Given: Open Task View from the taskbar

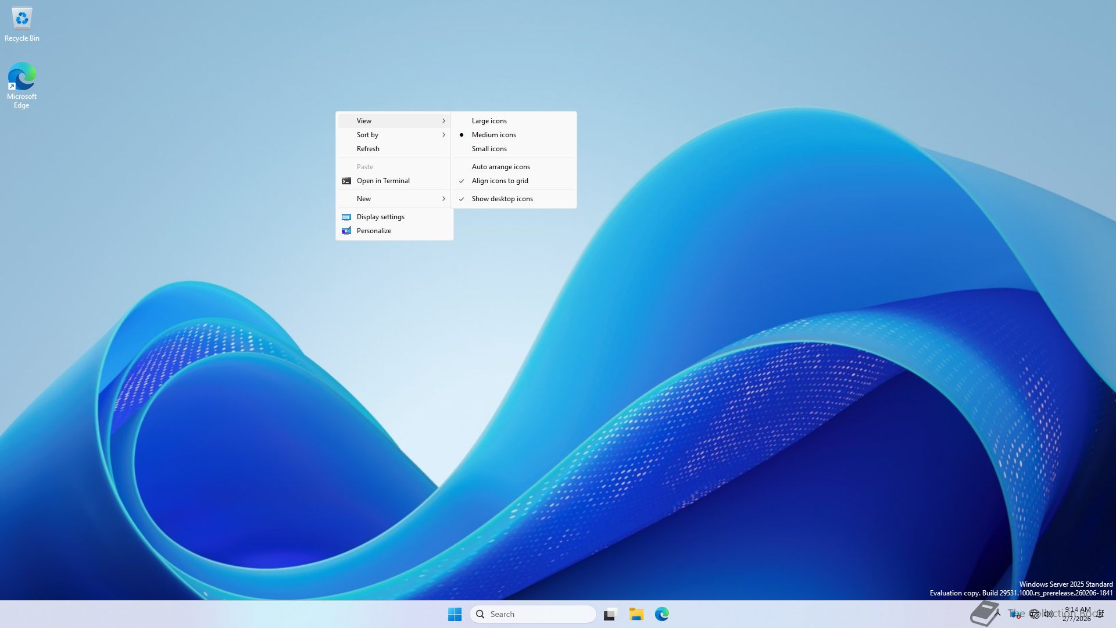Looking at the screenshot, I should click(610, 614).
